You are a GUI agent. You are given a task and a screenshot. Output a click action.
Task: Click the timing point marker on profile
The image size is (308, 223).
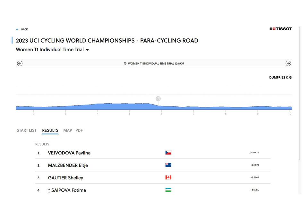(158, 99)
